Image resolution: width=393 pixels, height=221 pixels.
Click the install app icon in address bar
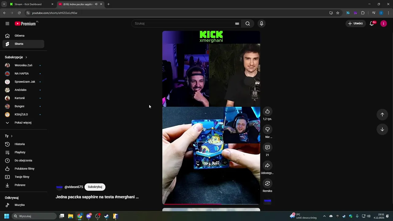pyautogui.click(x=331, y=13)
